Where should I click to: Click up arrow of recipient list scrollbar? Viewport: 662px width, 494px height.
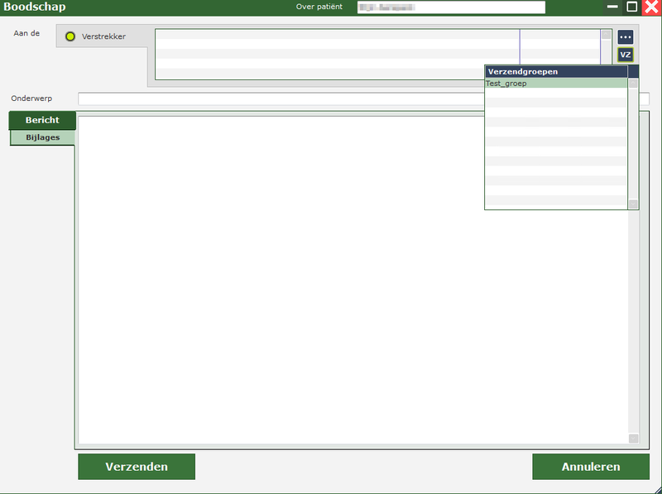point(606,36)
